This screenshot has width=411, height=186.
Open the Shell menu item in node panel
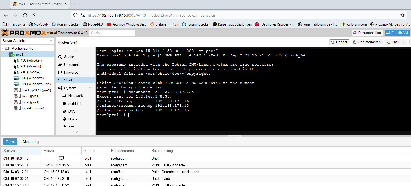[x=76, y=80]
